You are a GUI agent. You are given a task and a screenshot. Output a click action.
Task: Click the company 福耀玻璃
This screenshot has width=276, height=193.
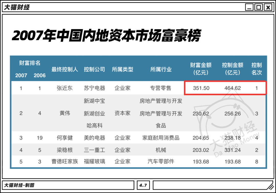[94, 161]
